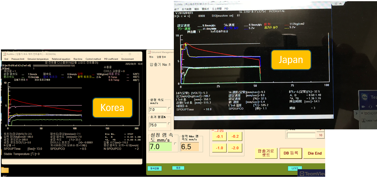Click the 압출기로 셋트 button
Image resolution: width=377 pixels, height=177 pixels.
(265, 153)
